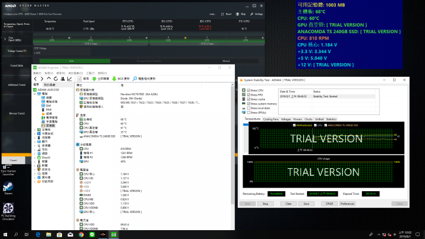Open the Clocks tab
The image size is (425, 239).
[x=308, y=119]
